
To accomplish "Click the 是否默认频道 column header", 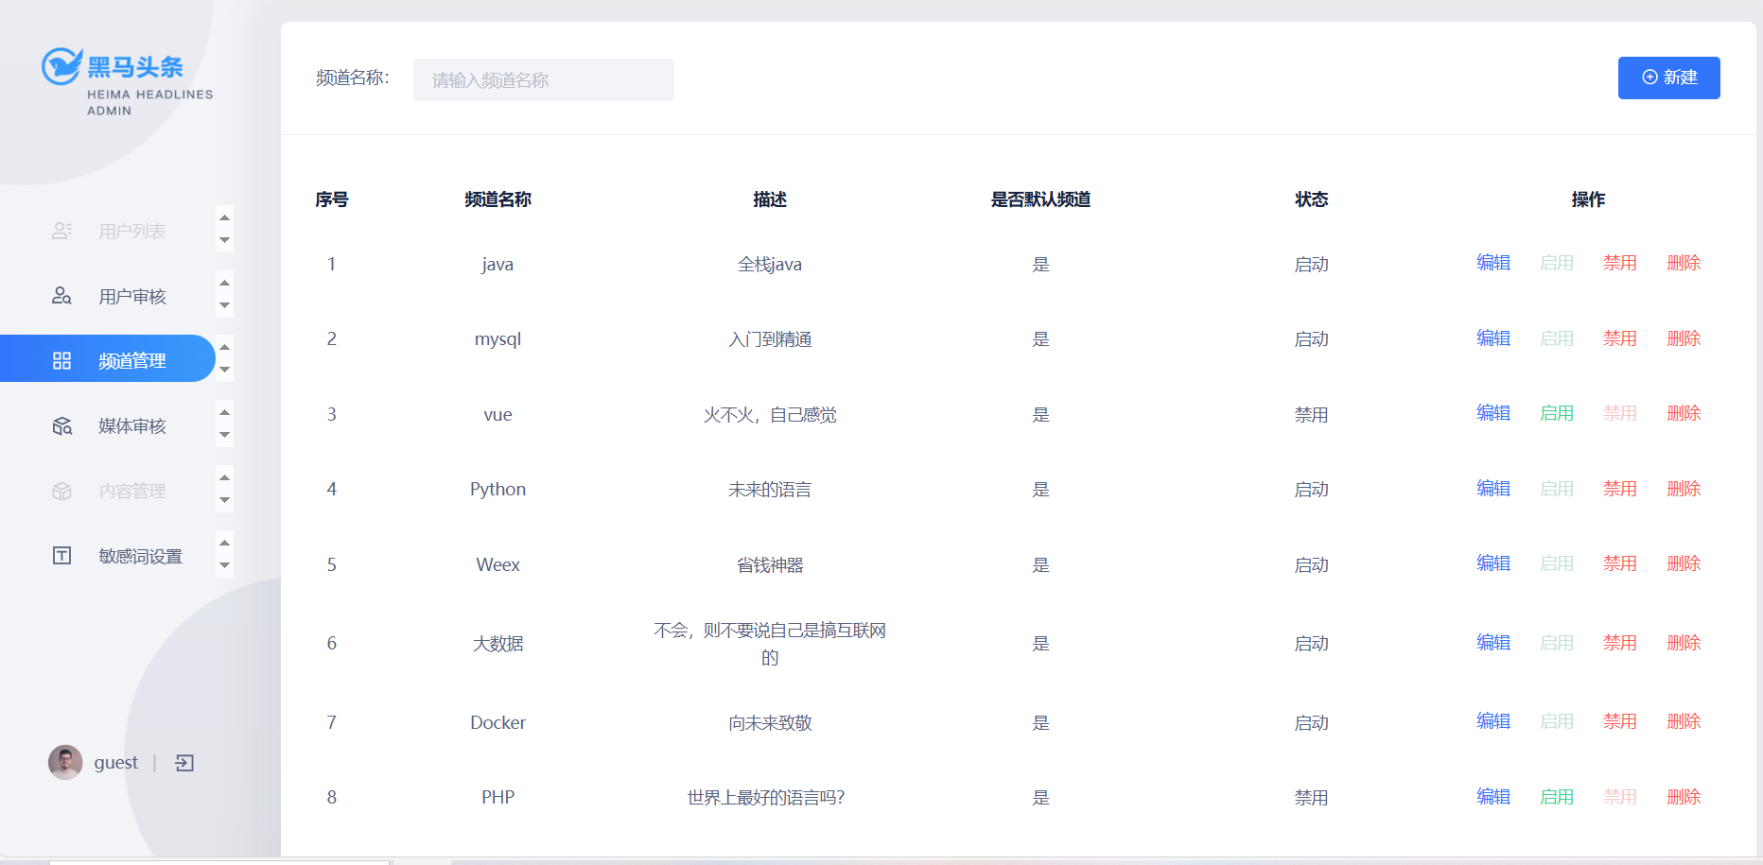I will point(1040,199).
